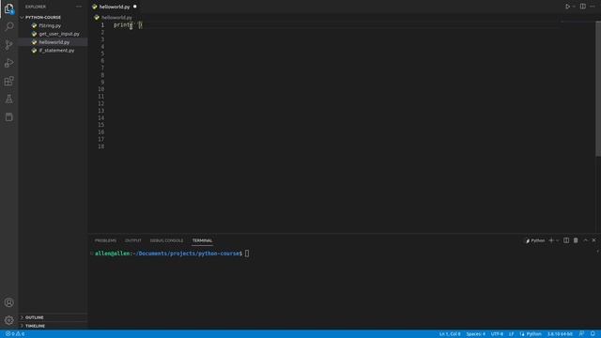Switch to the helloworld.py editor tab
Viewport: 601px width, 338px height.
click(115, 7)
